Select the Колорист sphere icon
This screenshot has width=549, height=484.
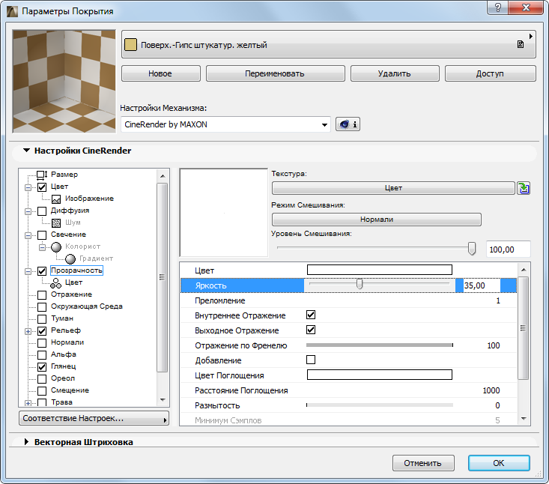click(x=56, y=247)
